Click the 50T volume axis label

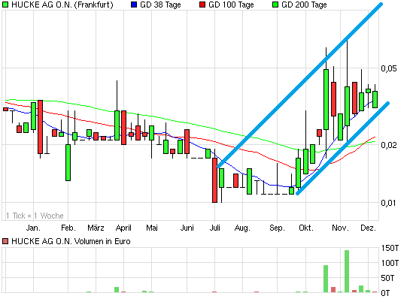[387, 278]
